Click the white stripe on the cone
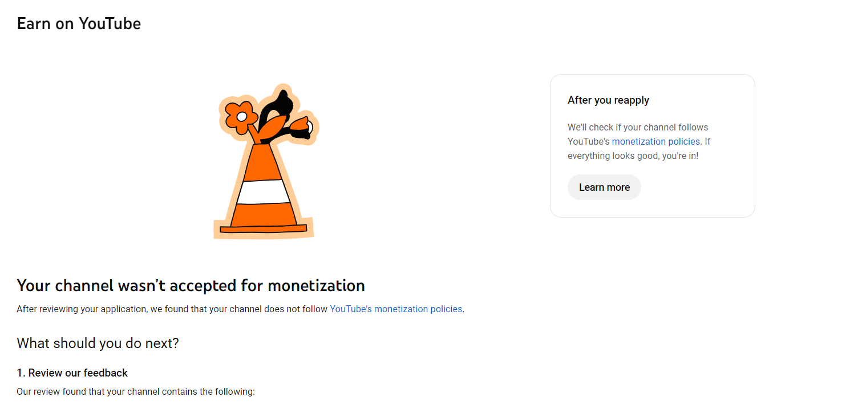Image resolution: width=854 pixels, height=413 pixels. [264, 191]
